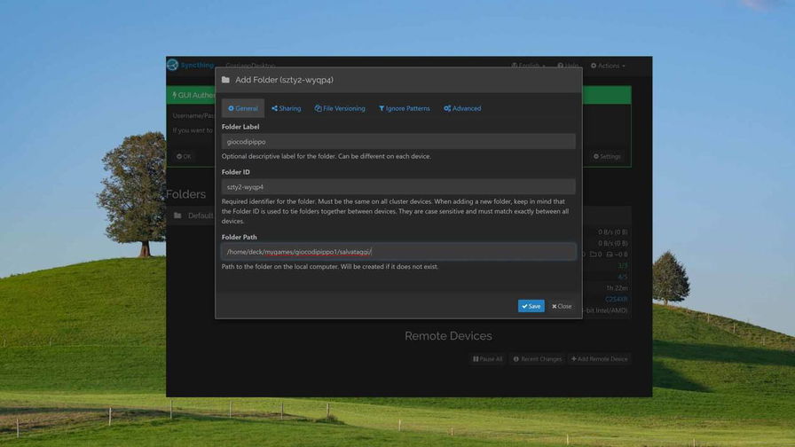Select the Folder ID input field
795x447 pixels.
(398, 187)
